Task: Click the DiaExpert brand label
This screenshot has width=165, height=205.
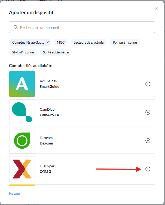Action: [x=48, y=166]
